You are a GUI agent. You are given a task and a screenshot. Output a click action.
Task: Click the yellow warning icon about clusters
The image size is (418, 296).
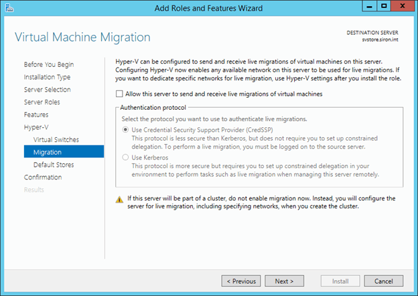(119, 199)
